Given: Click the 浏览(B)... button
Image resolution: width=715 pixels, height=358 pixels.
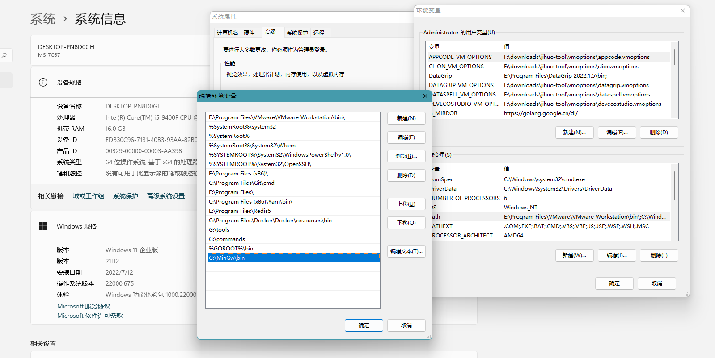Looking at the screenshot, I should tap(406, 156).
